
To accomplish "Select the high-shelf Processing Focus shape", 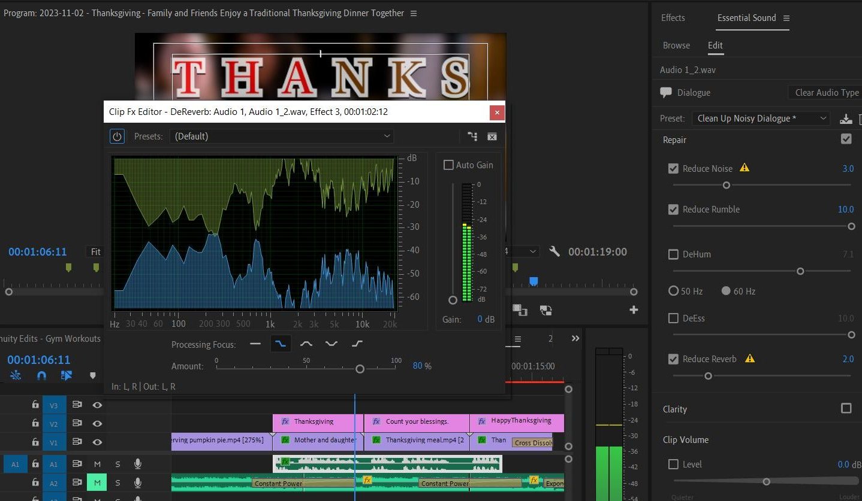I will pos(357,344).
